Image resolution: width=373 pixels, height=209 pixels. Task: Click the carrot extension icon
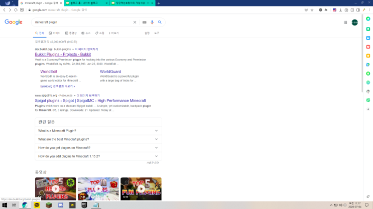pos(364,10)
